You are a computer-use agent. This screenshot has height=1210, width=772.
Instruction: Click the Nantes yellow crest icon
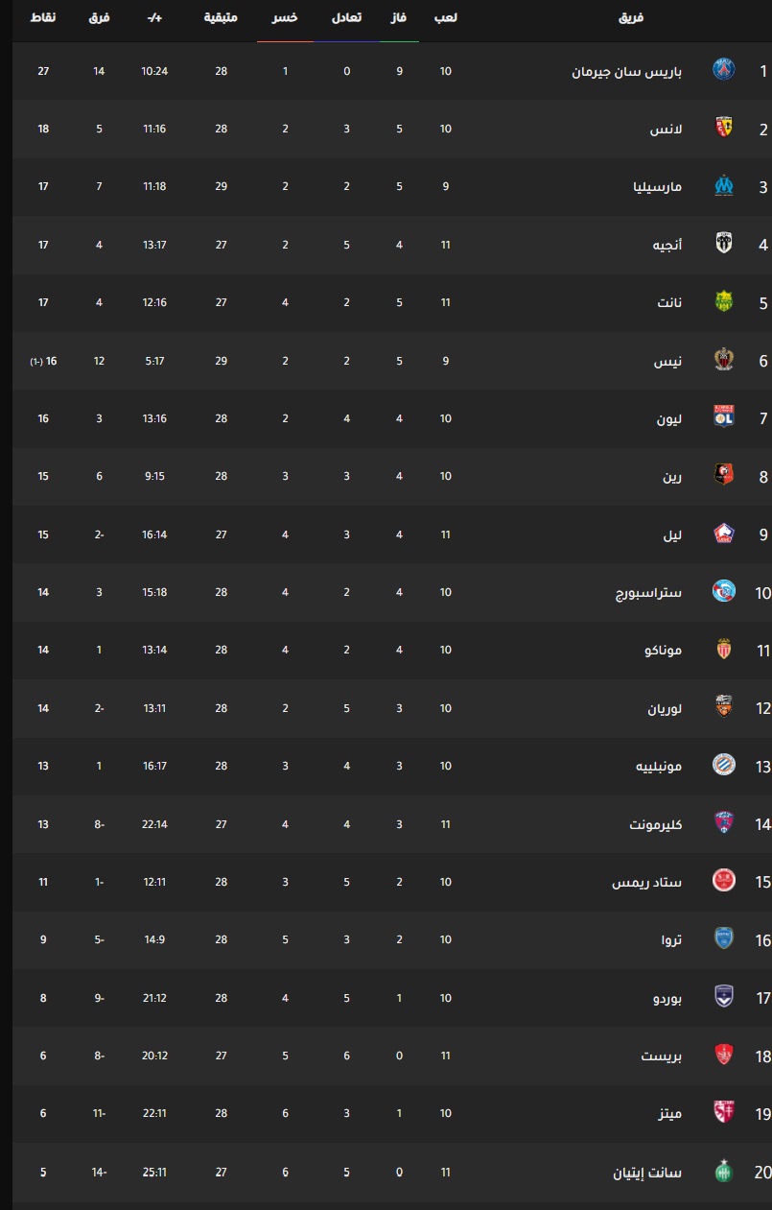tap(724, 302)
